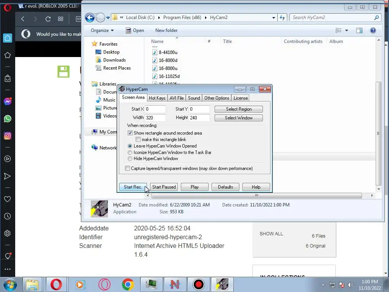Screen dimensions: 389x292
Task: Click the Explorer Back arrow button
Action: (x=90, y=17)
